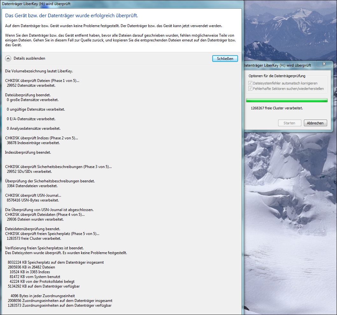Click the Starten button
This screenshot has width=337, height=315.
pyautogui.click(x=289, y=123)
